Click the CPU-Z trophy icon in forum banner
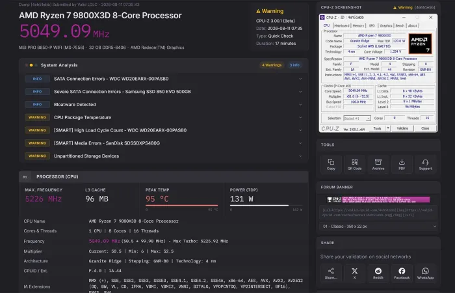This screenshot has height=293, width=455. click(x=330, y=199)
